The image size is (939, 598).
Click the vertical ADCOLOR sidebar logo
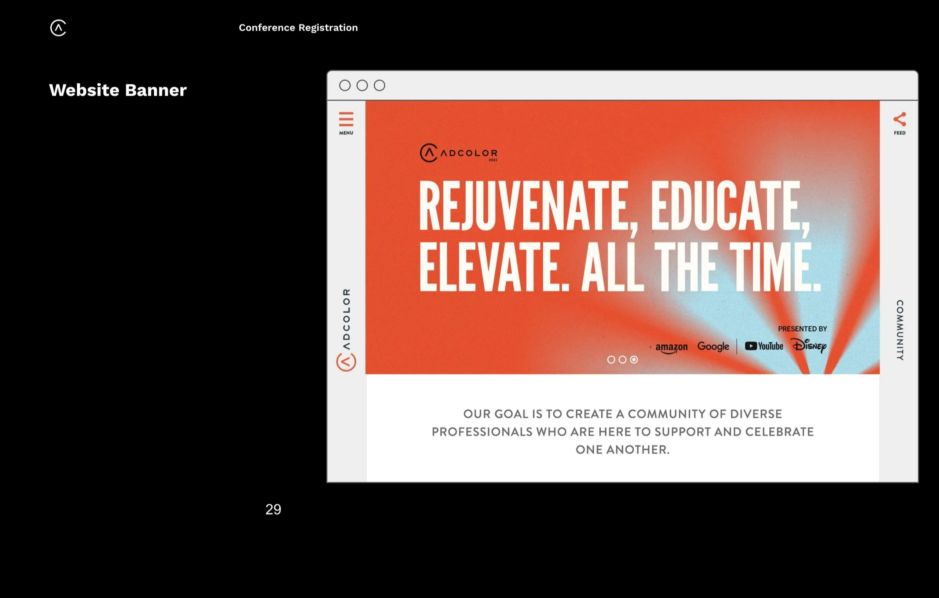346,329
